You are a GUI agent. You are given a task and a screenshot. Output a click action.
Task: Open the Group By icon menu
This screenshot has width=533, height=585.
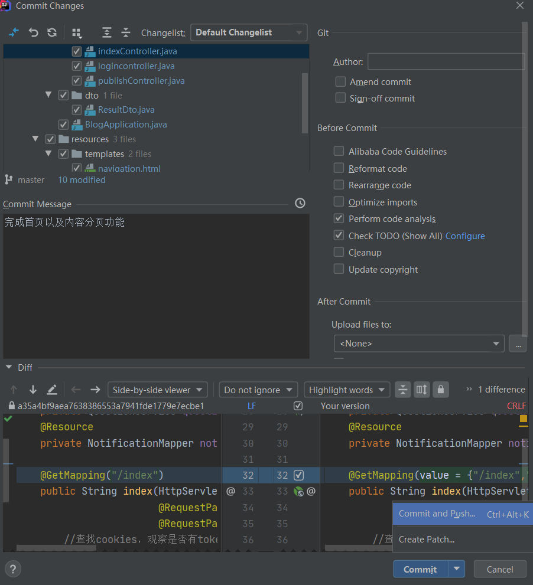(77, 33)
